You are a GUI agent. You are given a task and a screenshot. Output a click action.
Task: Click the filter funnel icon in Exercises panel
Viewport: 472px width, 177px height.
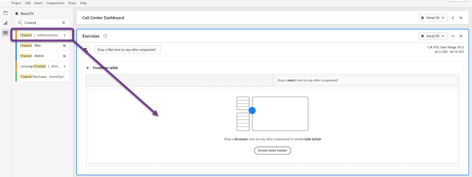click(x=86, y=50)
